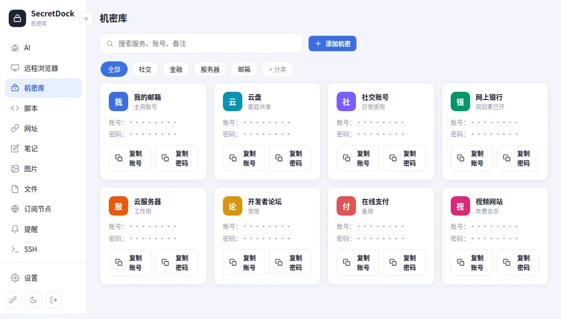Viewport: 561px width, 319px height.
Task: Click the 云服务器 card title
Action: pyautogui.click(x=148, y=202)
